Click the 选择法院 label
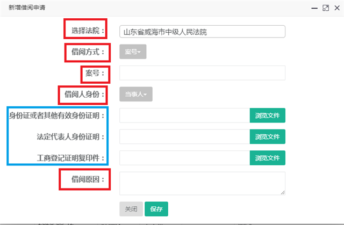Viewport: 344px width, 225px height. point(86,31)
